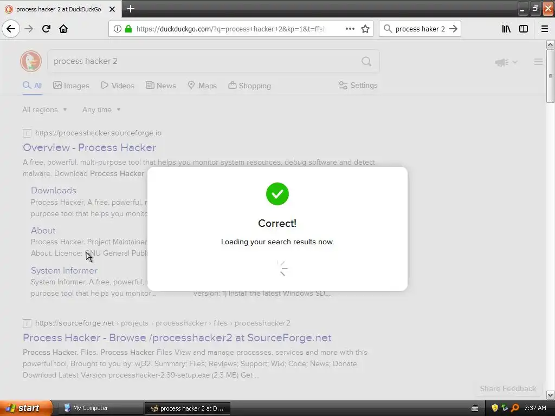Image resolution: width=555 pixels, height=416 pixels.
Task: Open the Library icon
Action: tap(506, 29)
